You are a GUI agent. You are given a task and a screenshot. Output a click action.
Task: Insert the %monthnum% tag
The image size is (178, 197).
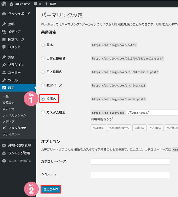click(x=119, y=128)
